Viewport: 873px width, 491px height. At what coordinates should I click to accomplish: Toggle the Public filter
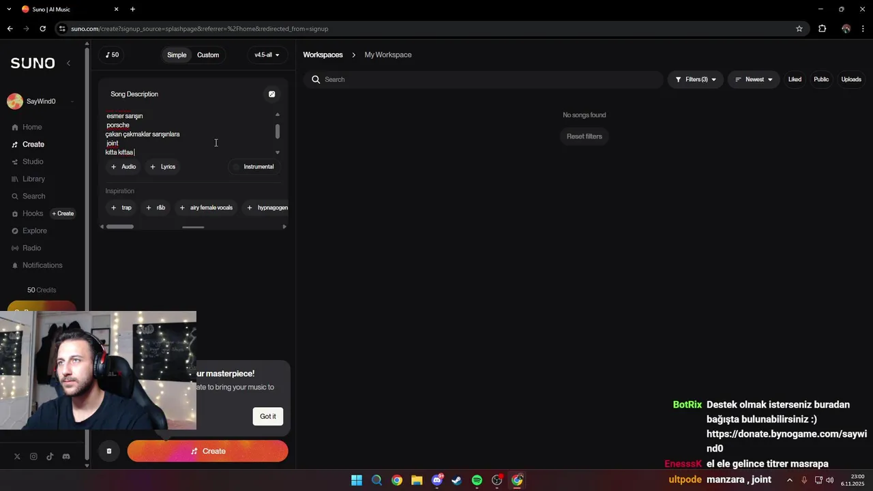point(821,80)
